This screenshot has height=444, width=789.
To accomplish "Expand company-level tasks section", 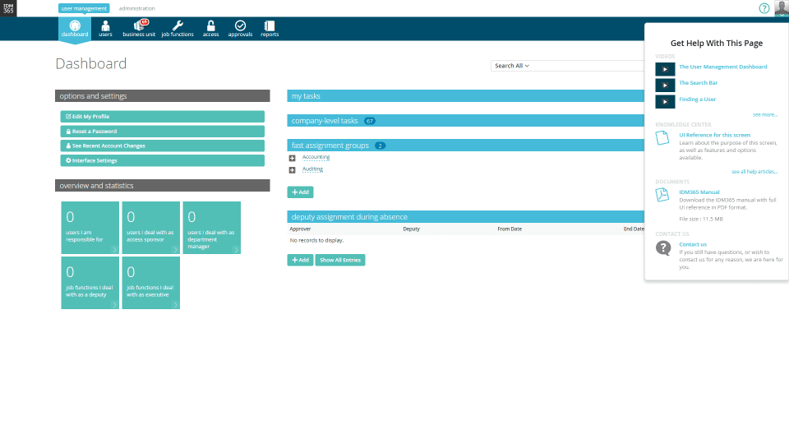I will (x=465, y=121).
